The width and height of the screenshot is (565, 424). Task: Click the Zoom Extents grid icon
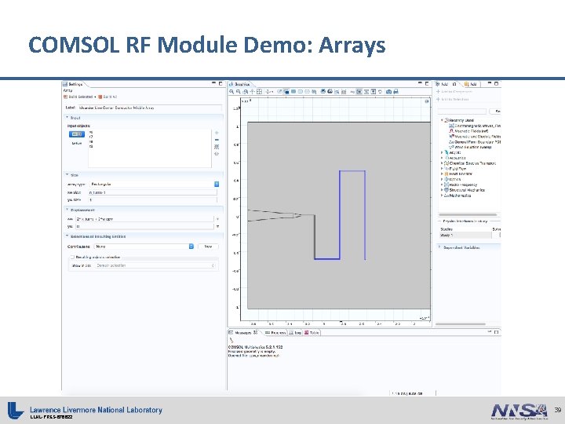click(x=259, y=92)
